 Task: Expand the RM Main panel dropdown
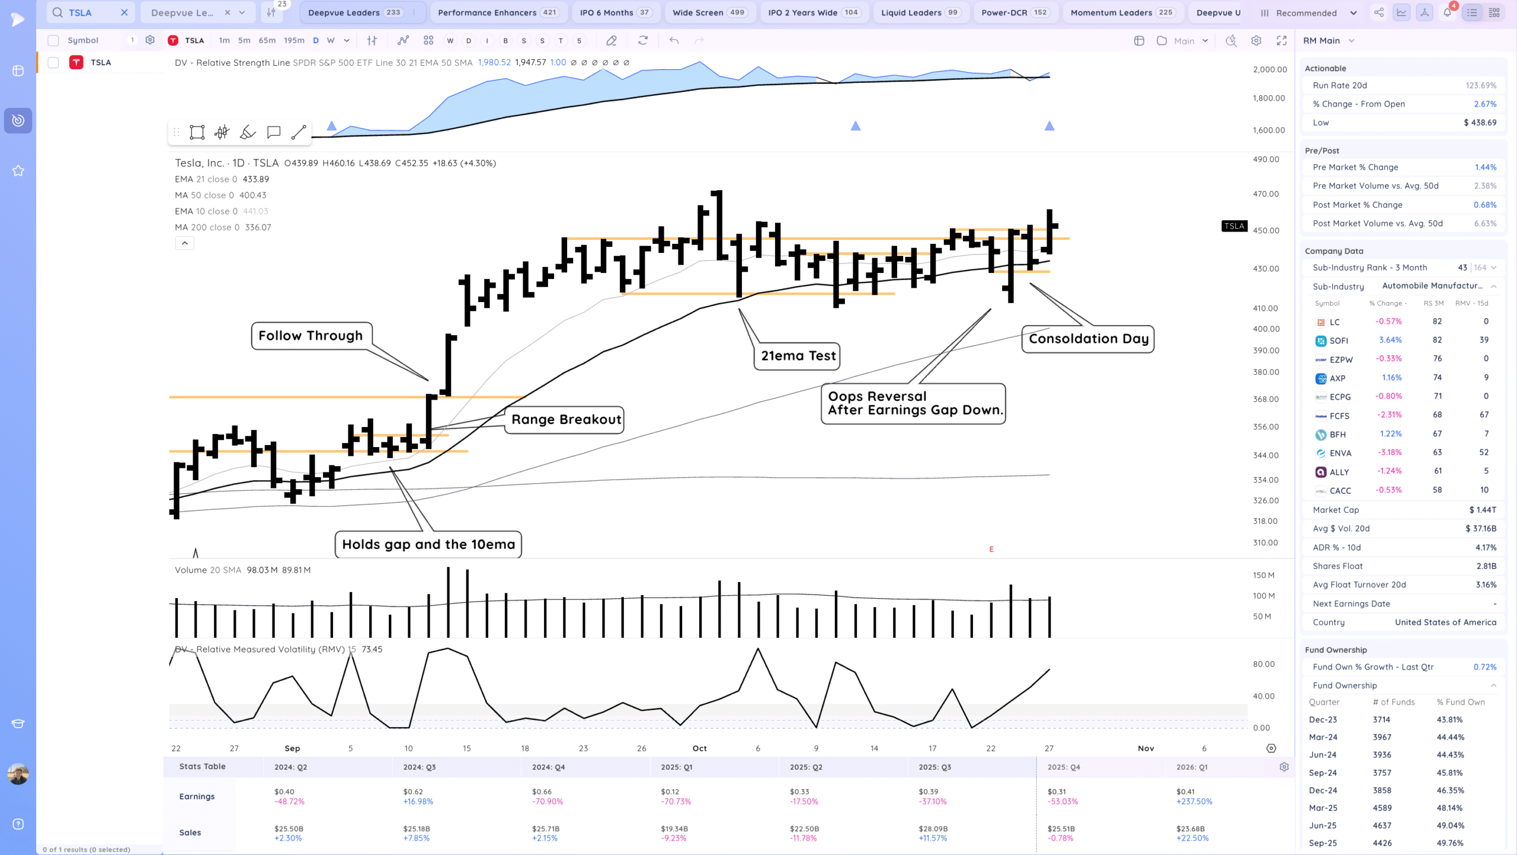(1352, 40)
